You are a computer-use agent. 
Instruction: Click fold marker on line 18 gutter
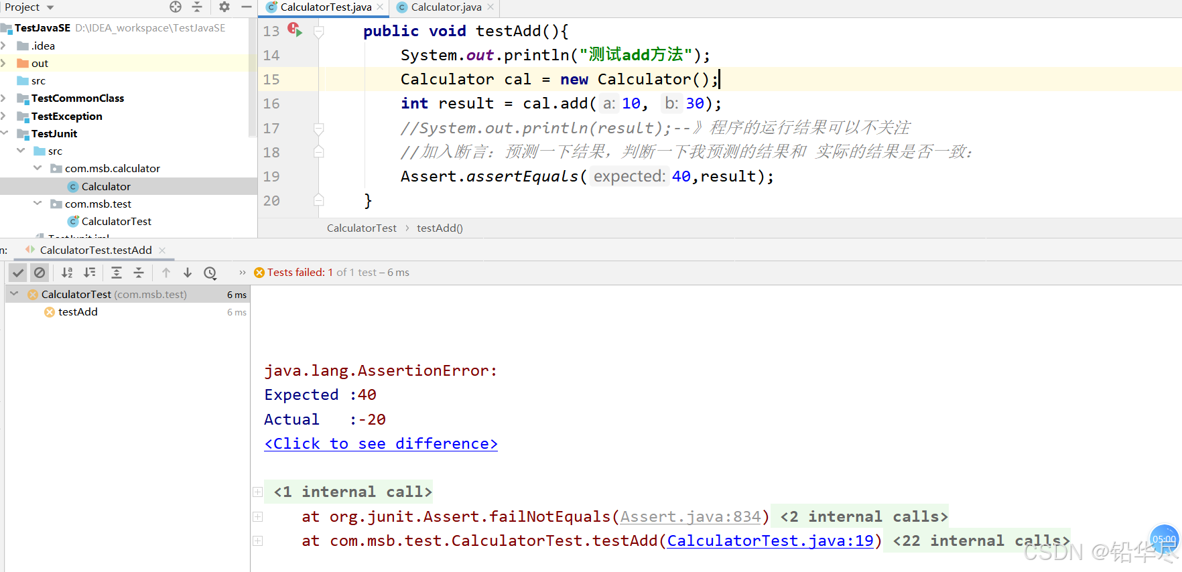click(x=319, y=152)
